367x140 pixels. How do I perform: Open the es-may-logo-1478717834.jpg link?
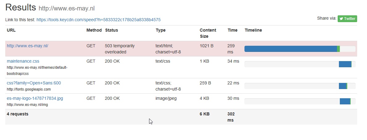tap(35, 98)
